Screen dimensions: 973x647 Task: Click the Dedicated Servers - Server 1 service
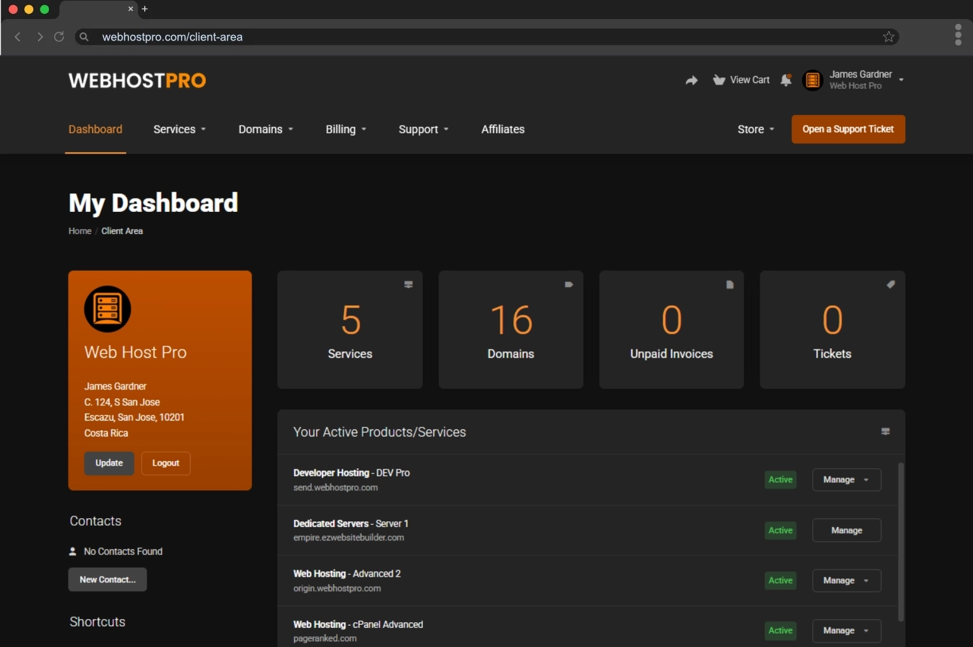pyautogui.click(x=351, y=523)
